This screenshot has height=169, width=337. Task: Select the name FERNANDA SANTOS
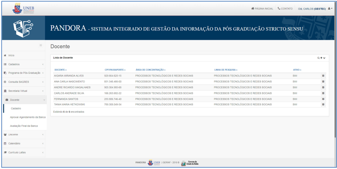[66, 99]
